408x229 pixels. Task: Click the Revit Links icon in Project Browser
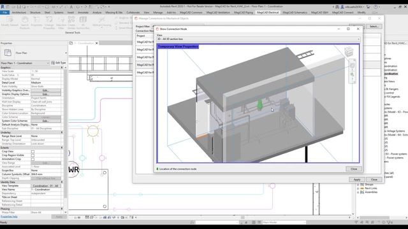362,188
